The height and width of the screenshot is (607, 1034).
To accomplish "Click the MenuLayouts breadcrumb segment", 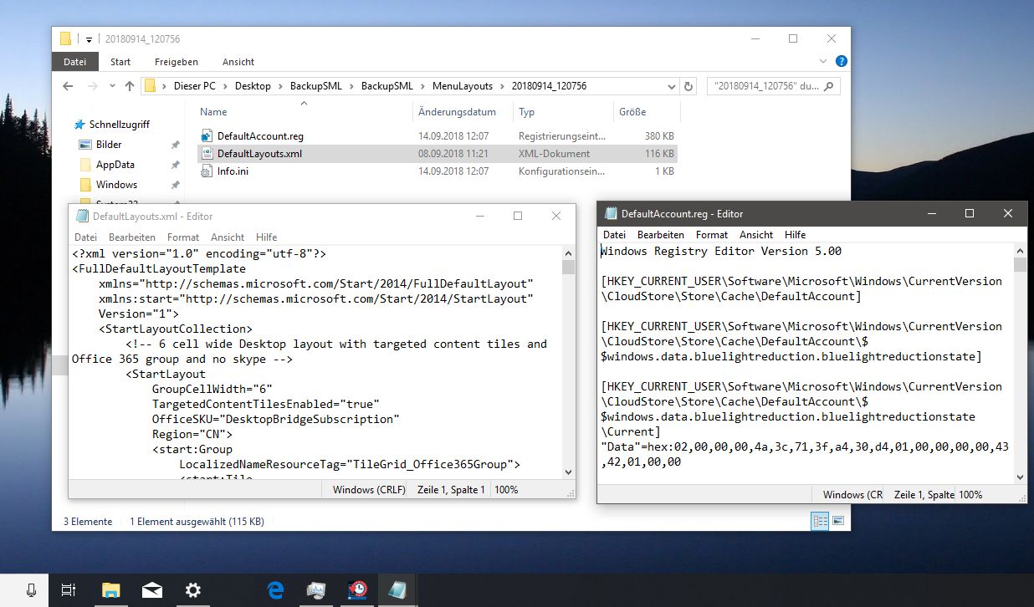I will (463, 86).
